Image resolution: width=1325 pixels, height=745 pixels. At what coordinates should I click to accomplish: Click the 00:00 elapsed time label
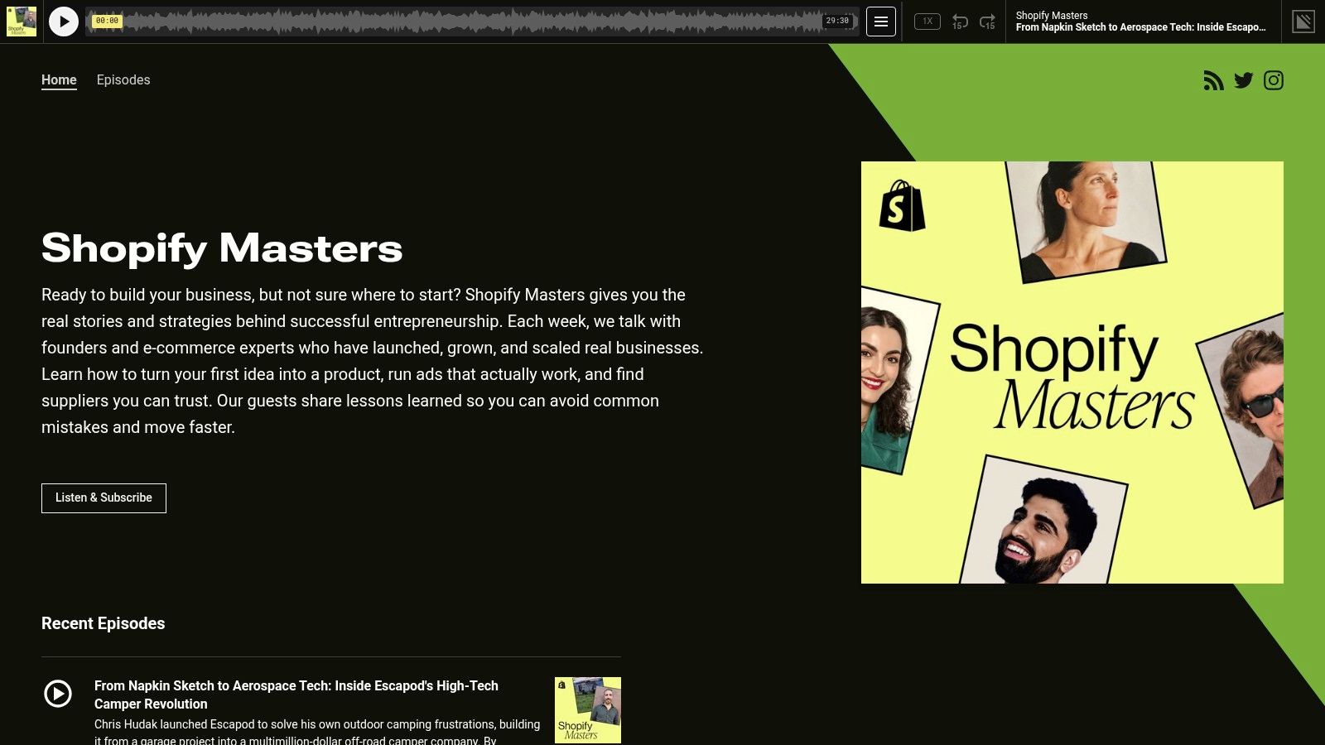(107, 21)
